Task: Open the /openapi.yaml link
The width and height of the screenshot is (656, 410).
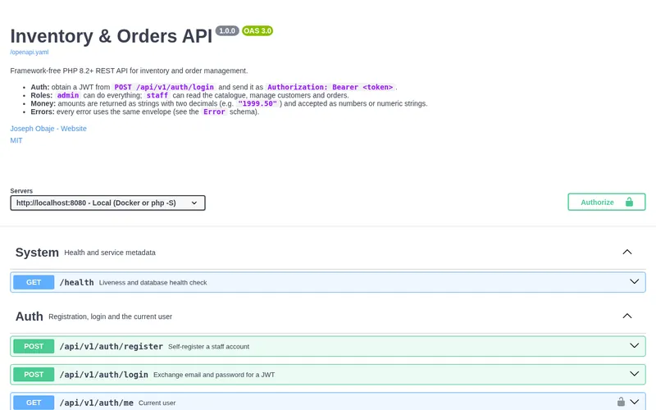Action: 30,52
